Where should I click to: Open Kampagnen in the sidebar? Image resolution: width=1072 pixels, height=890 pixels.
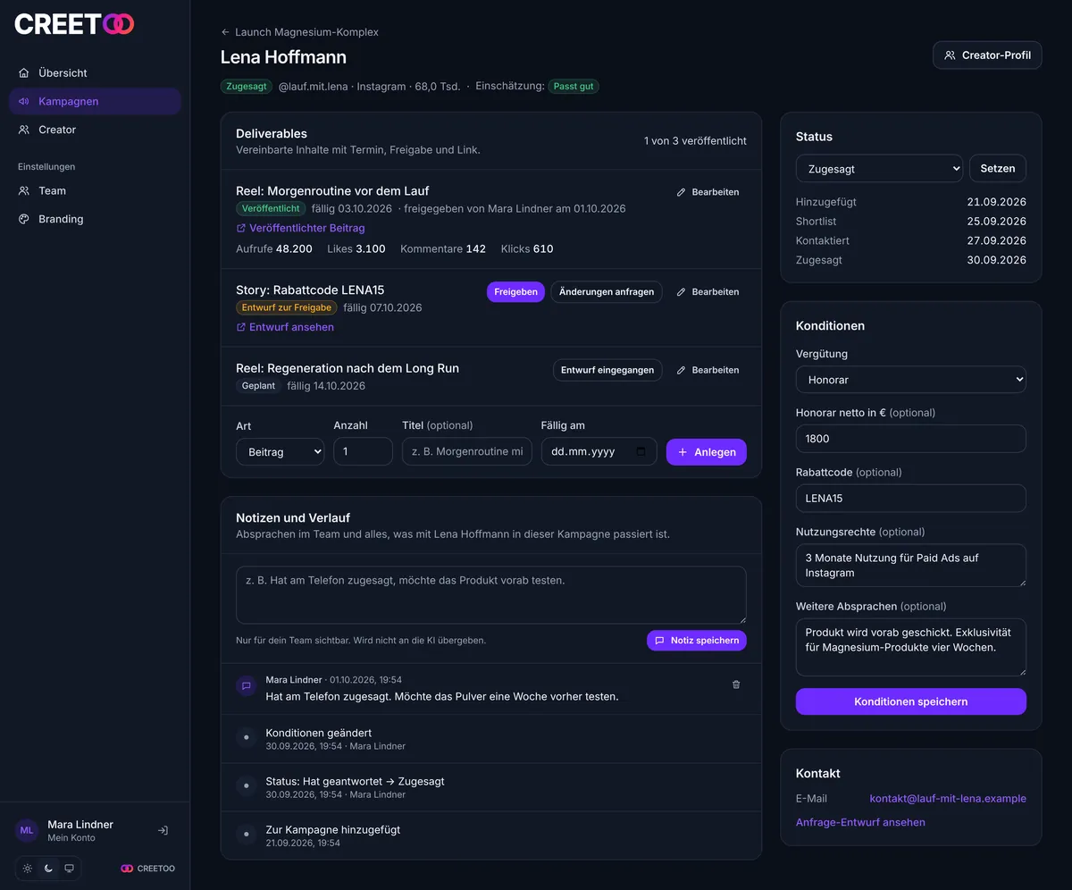point(95,101)
